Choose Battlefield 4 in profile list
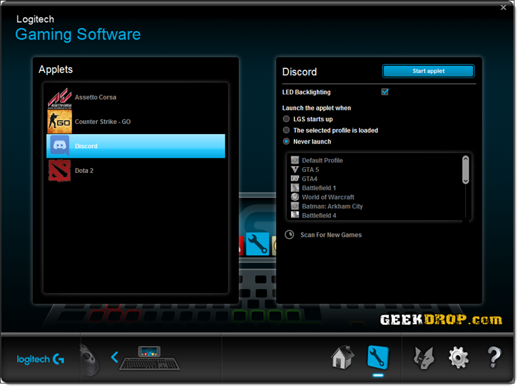Viewport: 519px width, 388px height. coord(319,215)
